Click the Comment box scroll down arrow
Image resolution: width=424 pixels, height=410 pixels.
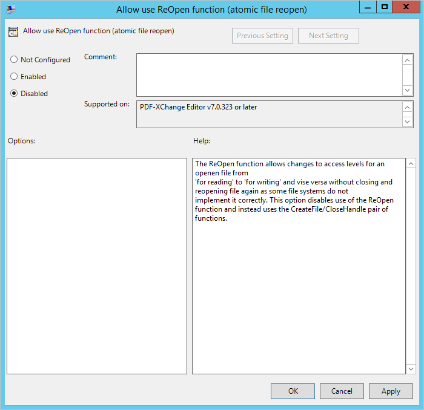coord(407,90)
